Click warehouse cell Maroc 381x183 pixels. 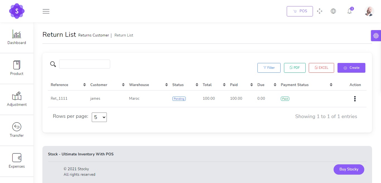(x=134, y=98)
